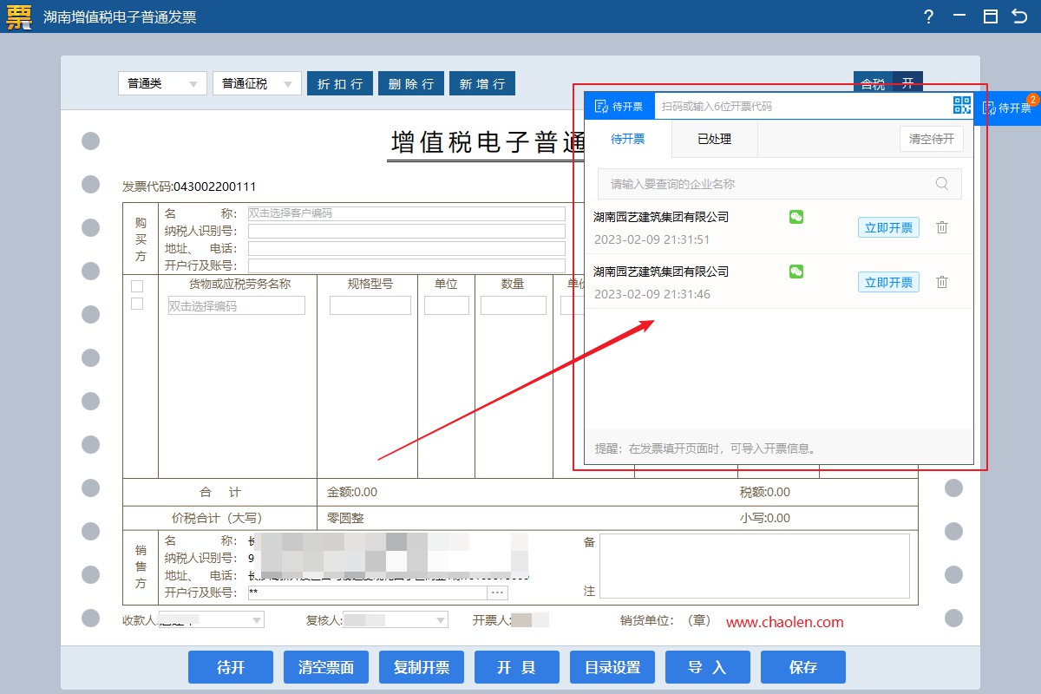Screen dimensions: 1041x694
Task: Click 立即开票 for the 21:31:51 entry
Action: [x=888, y=227]
